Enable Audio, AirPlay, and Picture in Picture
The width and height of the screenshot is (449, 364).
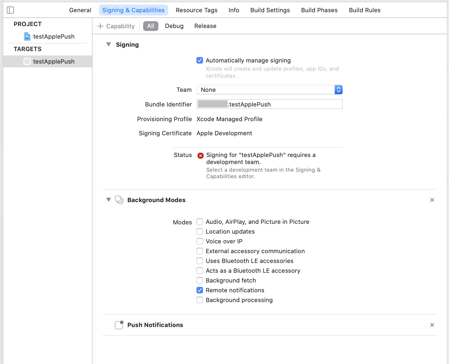point(200,222)
